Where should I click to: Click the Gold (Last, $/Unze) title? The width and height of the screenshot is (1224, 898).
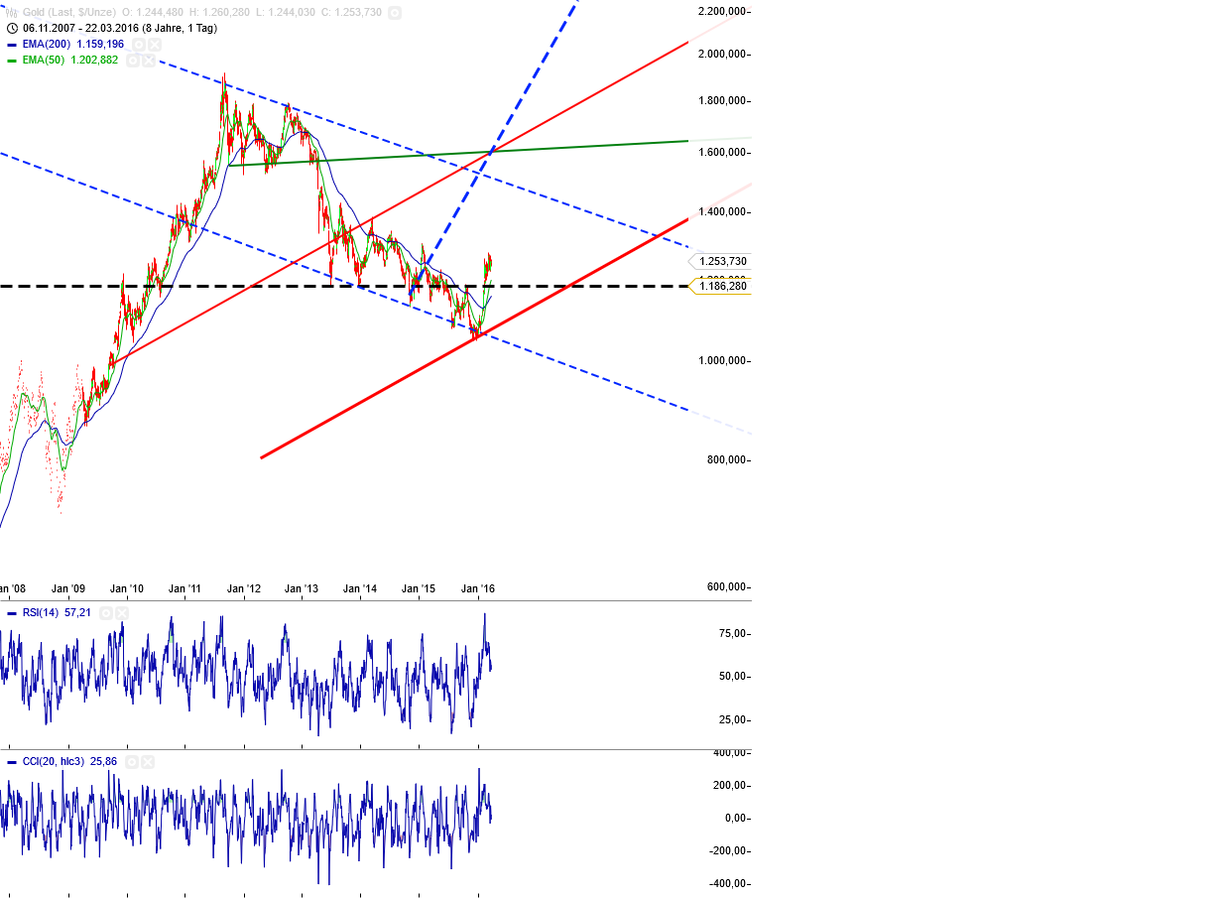[x=69, y=12]
